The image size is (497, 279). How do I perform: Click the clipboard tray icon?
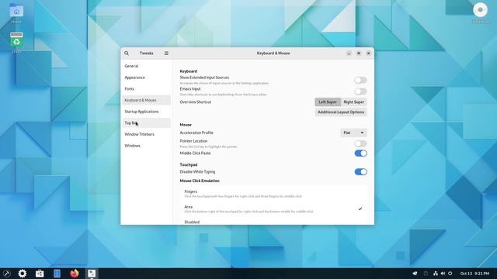pos(426,274)
